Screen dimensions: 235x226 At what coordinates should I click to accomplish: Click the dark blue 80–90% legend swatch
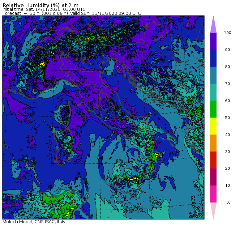(213, 58)
